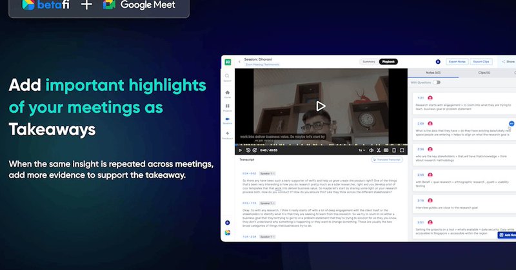Go to Home in the sidebar
The height and width of the screenshot is (270, 516).
point(228,94)
